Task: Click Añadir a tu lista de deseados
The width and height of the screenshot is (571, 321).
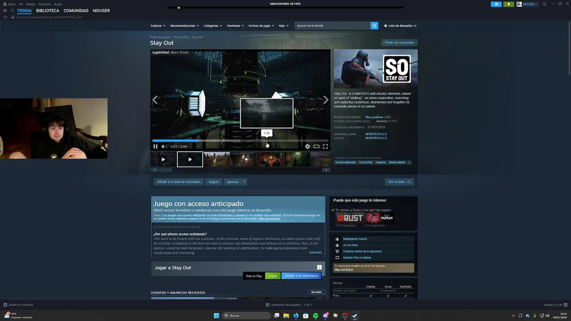Action: tap(178, 181)
